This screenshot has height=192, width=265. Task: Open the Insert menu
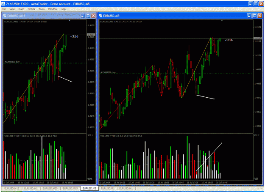[x=21, y=9]
